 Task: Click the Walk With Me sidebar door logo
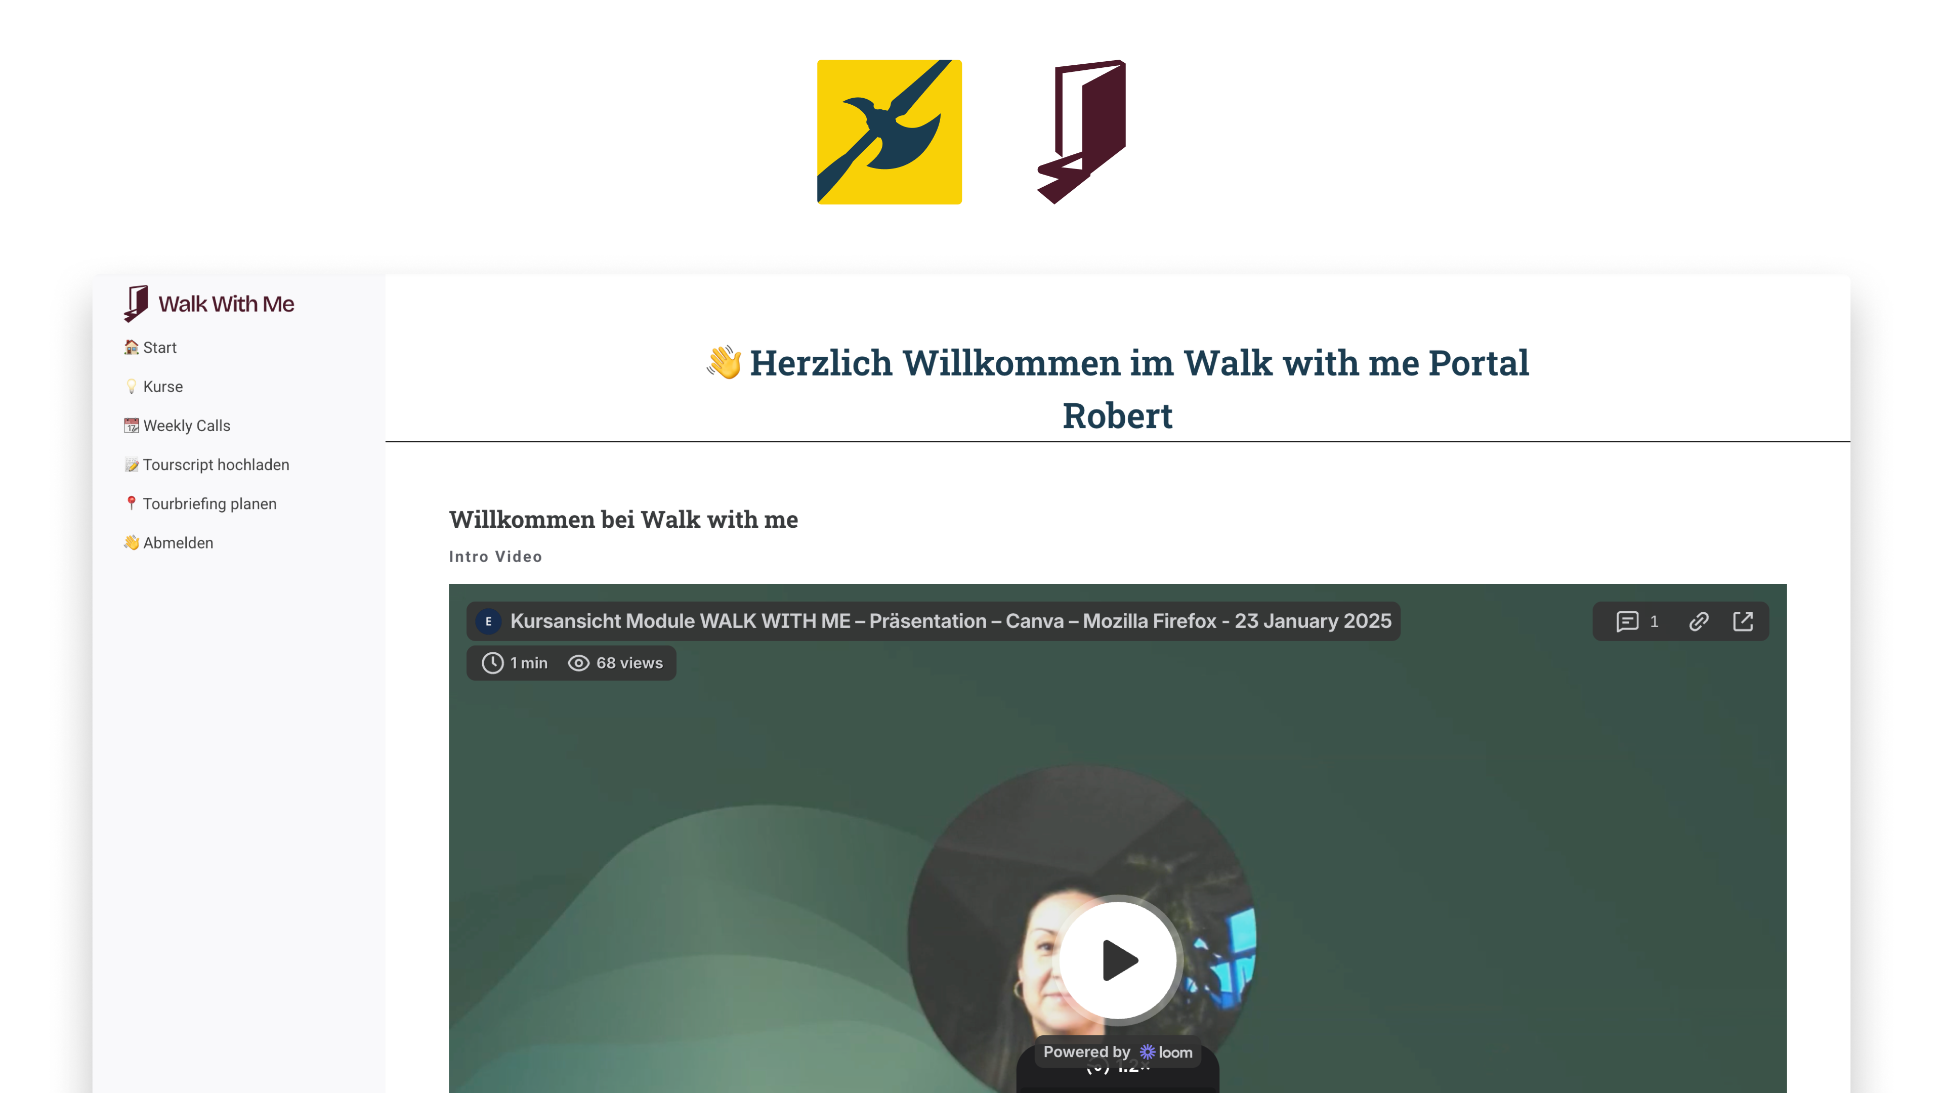[137, 303]
